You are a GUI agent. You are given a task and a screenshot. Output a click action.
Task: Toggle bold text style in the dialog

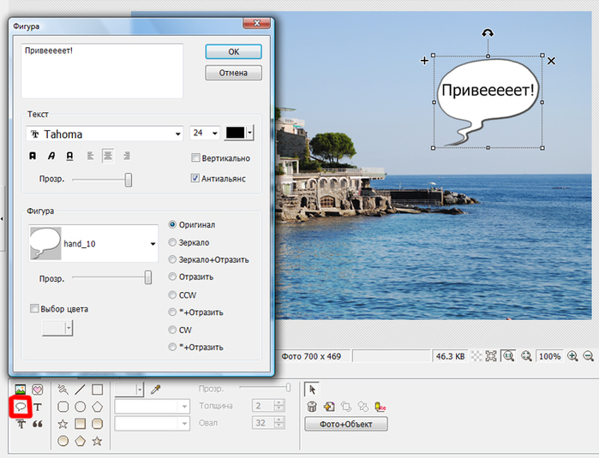coord(33,156)
